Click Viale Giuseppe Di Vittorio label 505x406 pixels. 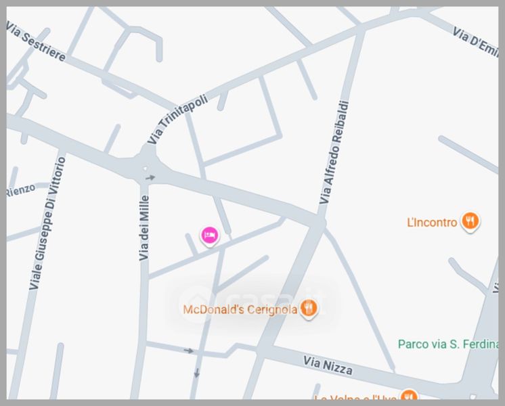point(47,223)
